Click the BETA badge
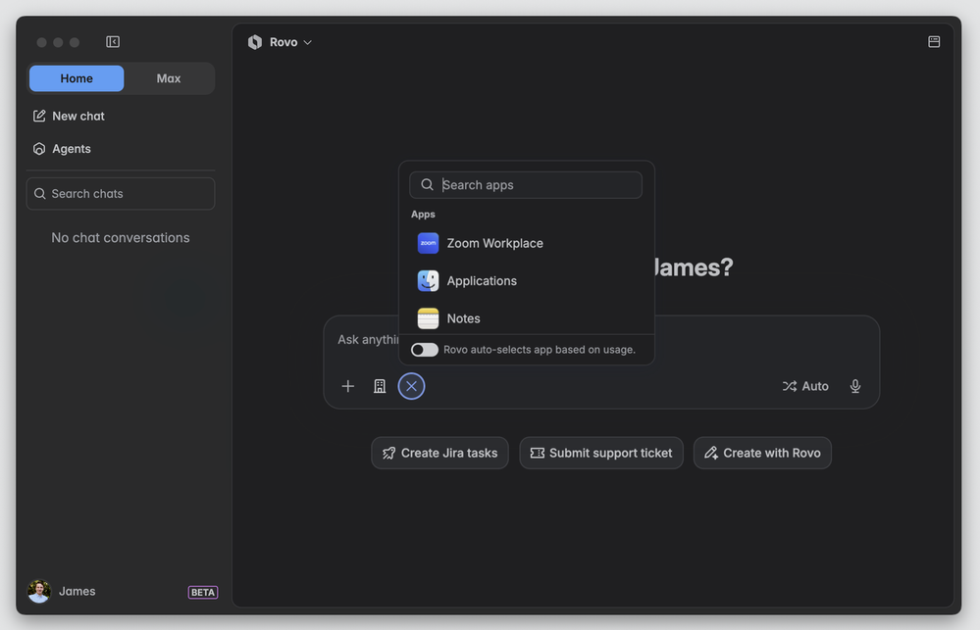The width and height of the screenshot is (980, 630). [x=203, y=593]
